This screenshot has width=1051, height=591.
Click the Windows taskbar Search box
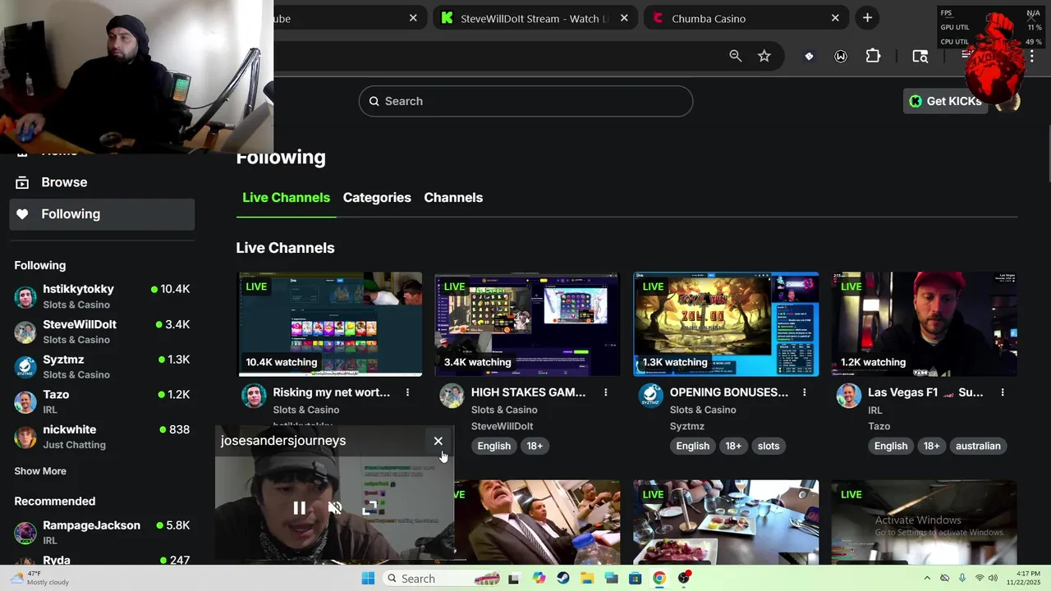click(x=442, y=579)
